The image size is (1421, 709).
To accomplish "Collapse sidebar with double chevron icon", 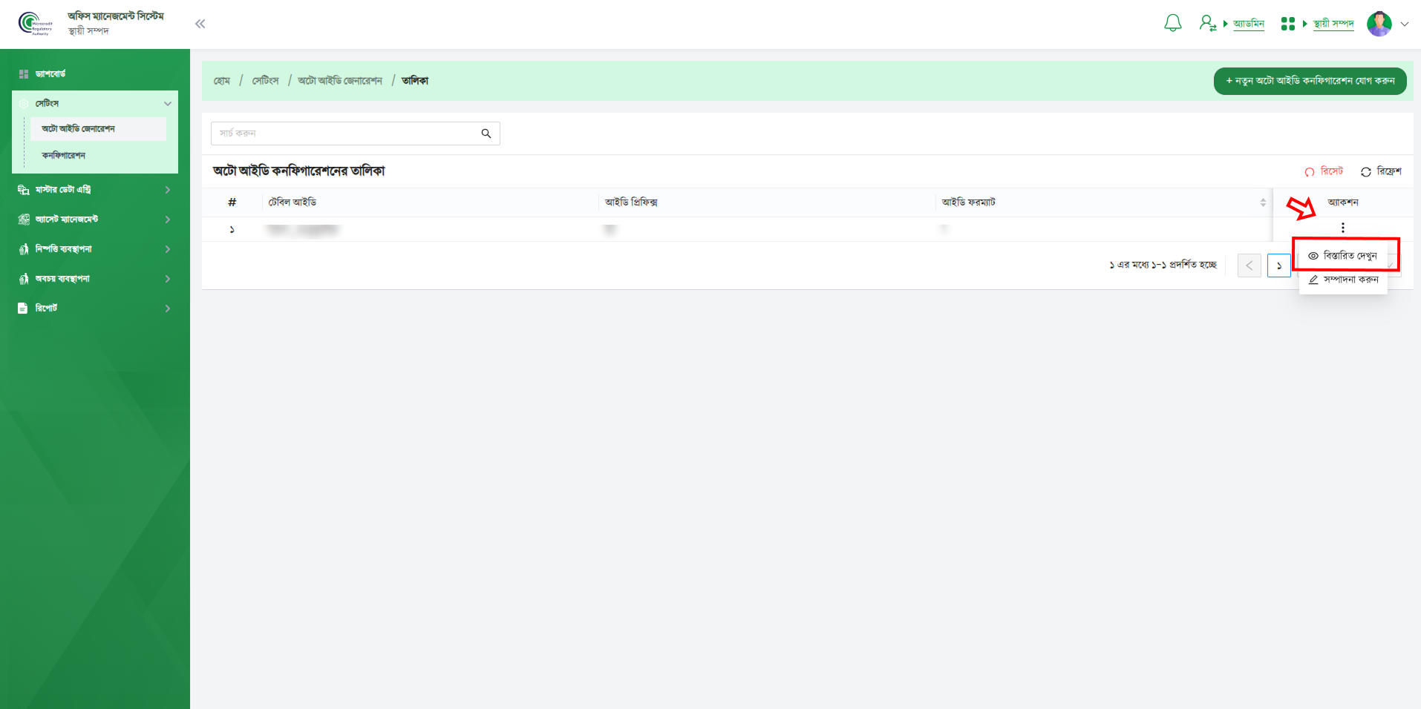I will (x=200, y=24).
